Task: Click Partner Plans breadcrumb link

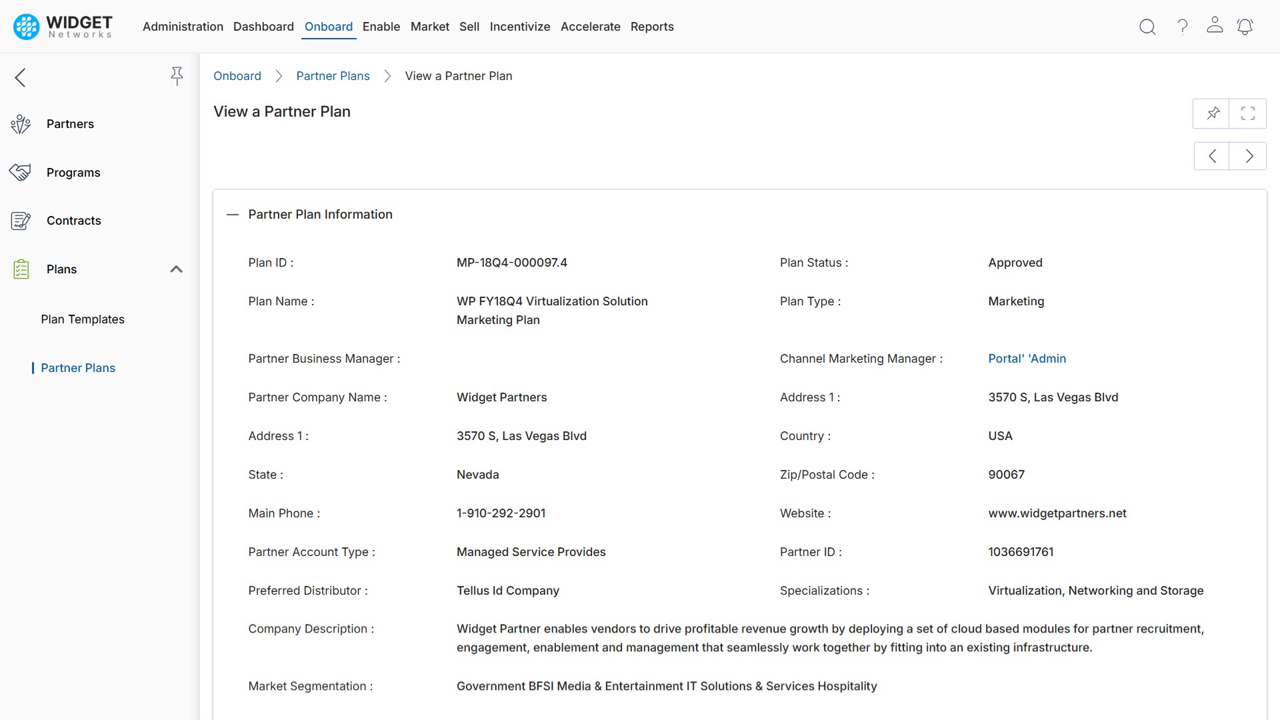Action: 333,76
